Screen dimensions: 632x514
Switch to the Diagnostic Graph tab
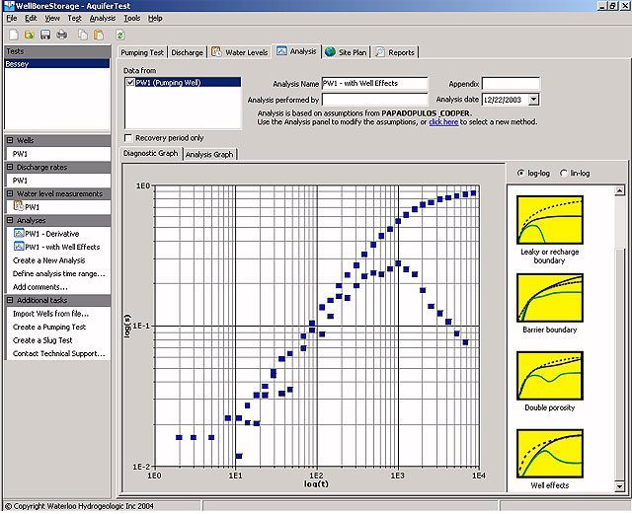151,154
